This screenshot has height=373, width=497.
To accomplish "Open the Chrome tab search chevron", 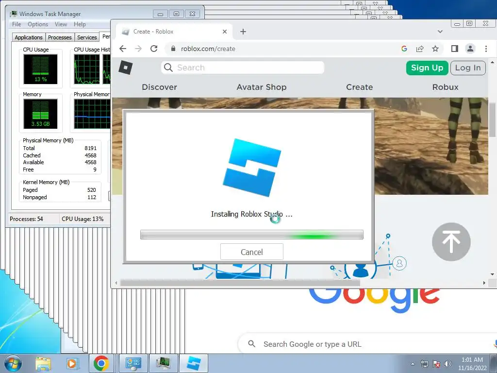I will 440,32.
